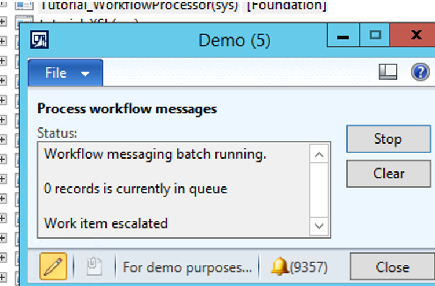Toggle the view layout icon beside help
Image resolution: width=435 pixels, height=286 pixels.
point(388,72)
